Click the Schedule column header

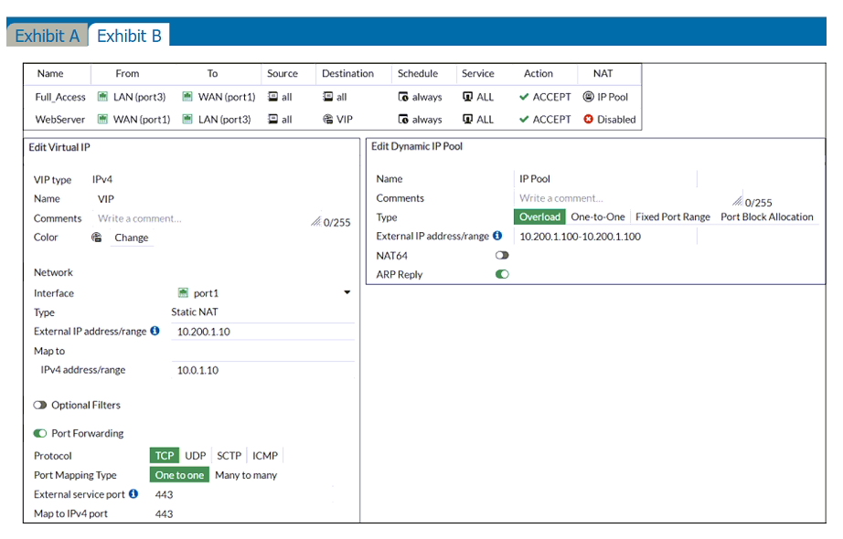tap(418, 74)
